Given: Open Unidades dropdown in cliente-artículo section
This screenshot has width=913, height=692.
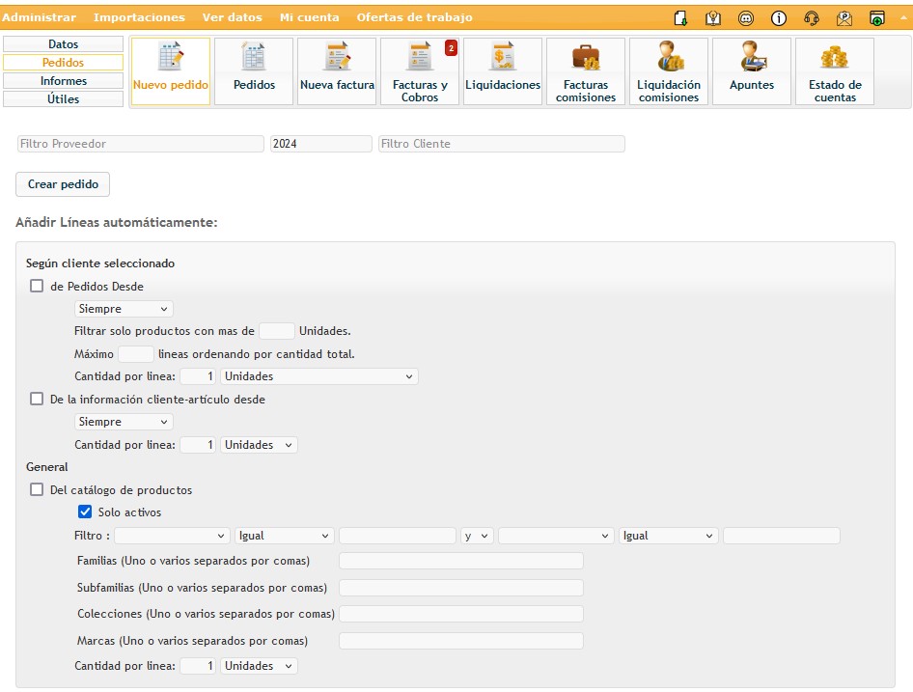Looking at the screenshot, I should tap(259, 445).
